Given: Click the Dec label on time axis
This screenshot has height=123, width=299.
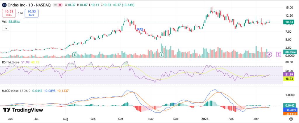Looking at the screenshot, I should click(175, 119).
